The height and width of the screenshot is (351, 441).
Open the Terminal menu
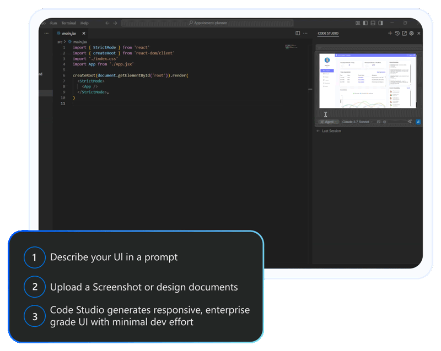point(68,23)
